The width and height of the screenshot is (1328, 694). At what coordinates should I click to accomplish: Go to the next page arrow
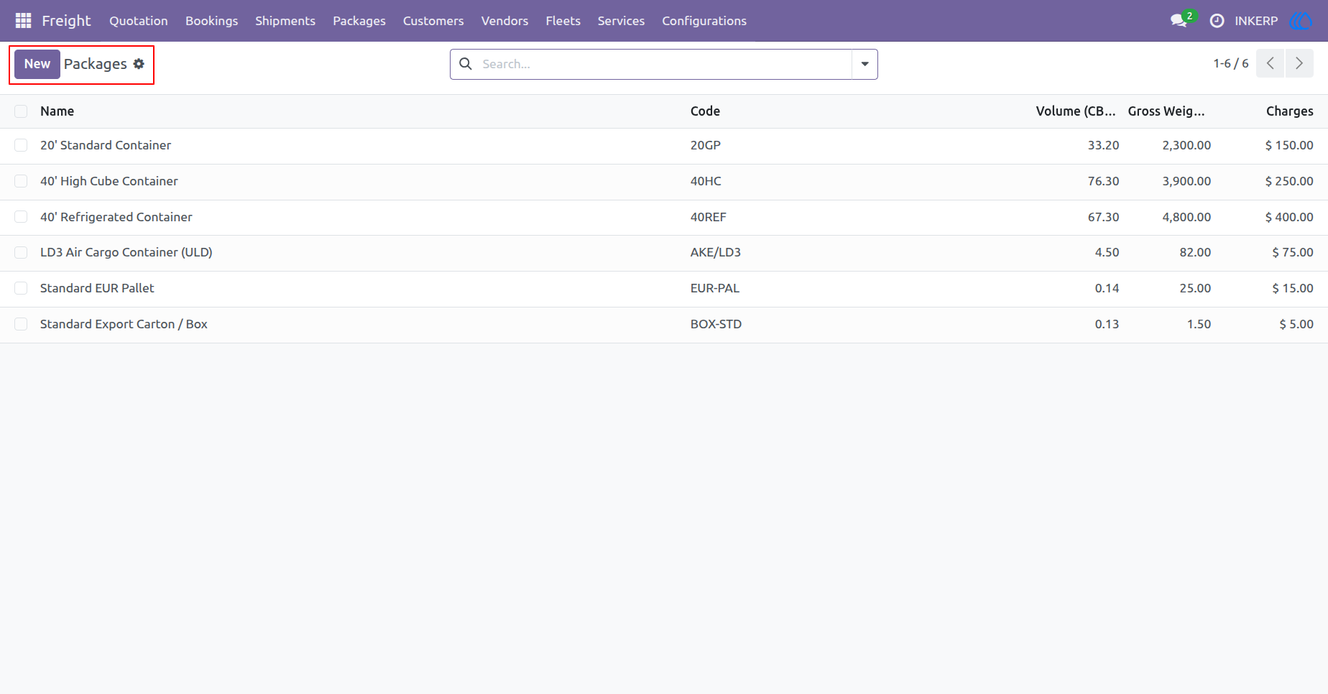pyautogui.click(x=1299, y=63)
